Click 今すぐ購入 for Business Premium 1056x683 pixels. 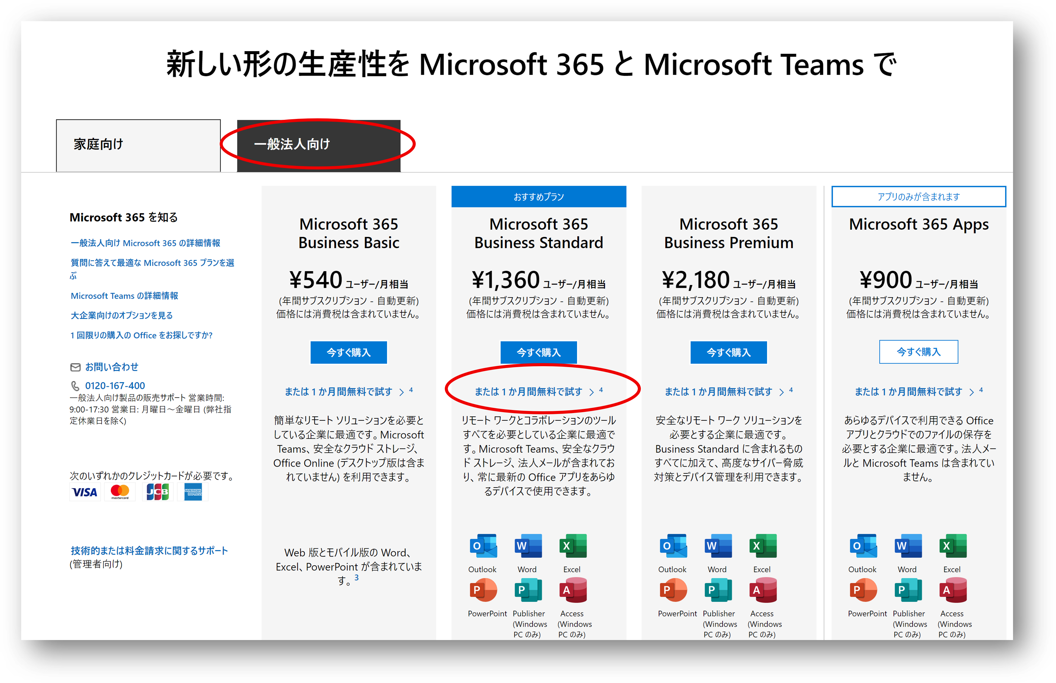[728, 352]
